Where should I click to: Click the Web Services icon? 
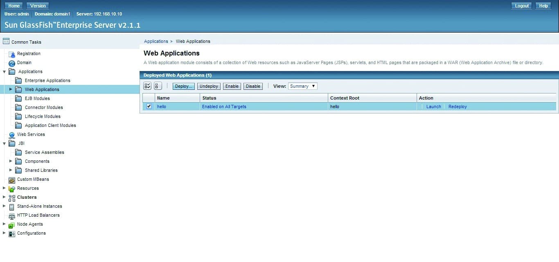pos(12,135)
